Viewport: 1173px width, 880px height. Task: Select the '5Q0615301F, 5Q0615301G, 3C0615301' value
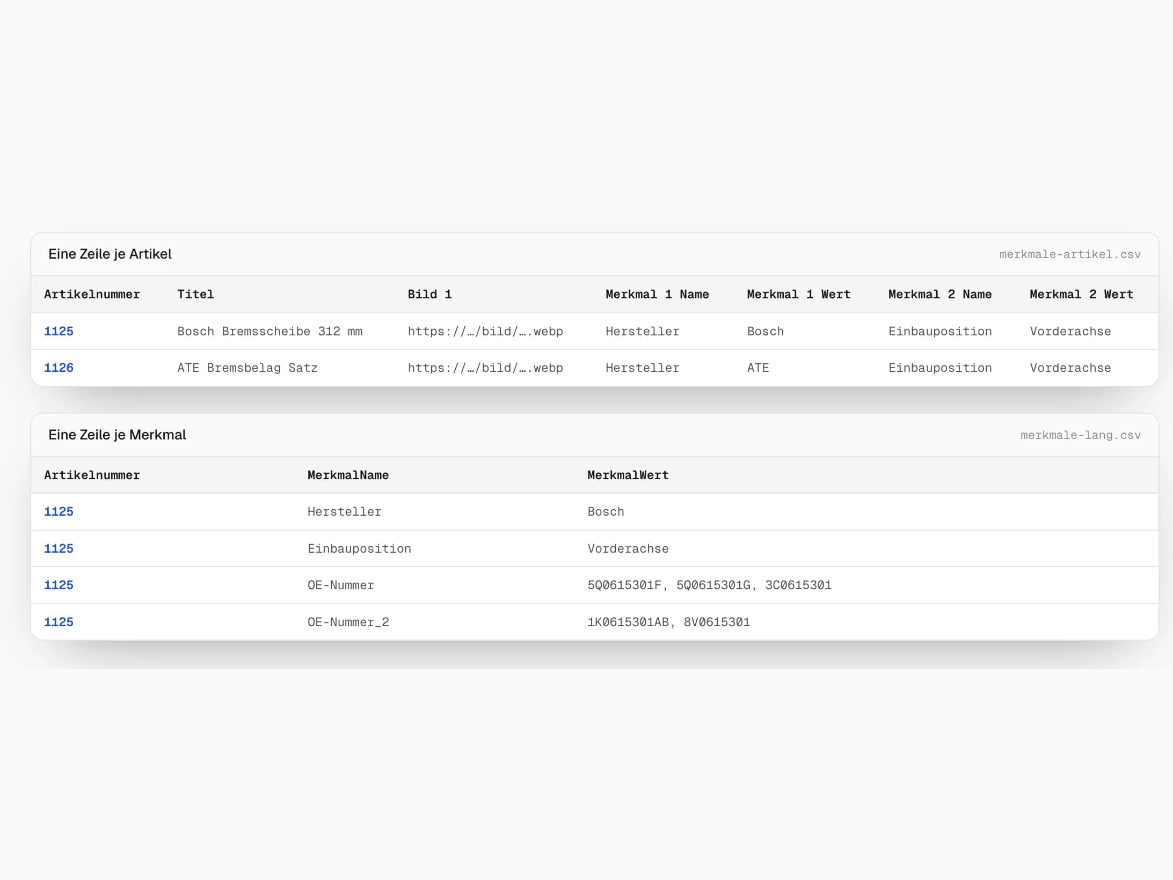[709, 585]
